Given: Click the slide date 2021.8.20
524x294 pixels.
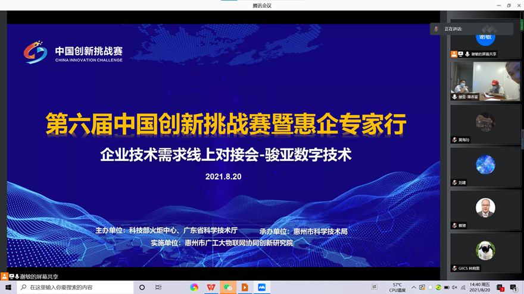Looking at the screenshot, I should pos(223,176).
